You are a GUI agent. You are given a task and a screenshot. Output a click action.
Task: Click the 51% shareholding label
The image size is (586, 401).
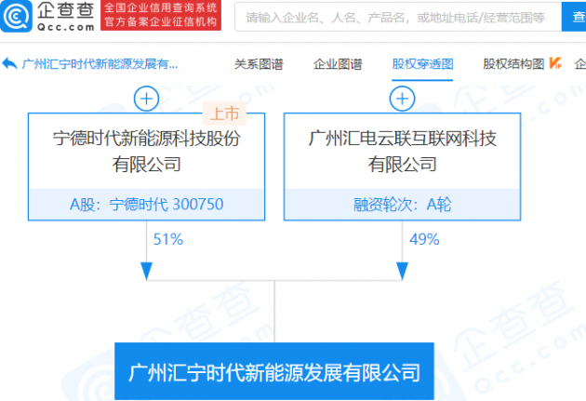[168, 239]
